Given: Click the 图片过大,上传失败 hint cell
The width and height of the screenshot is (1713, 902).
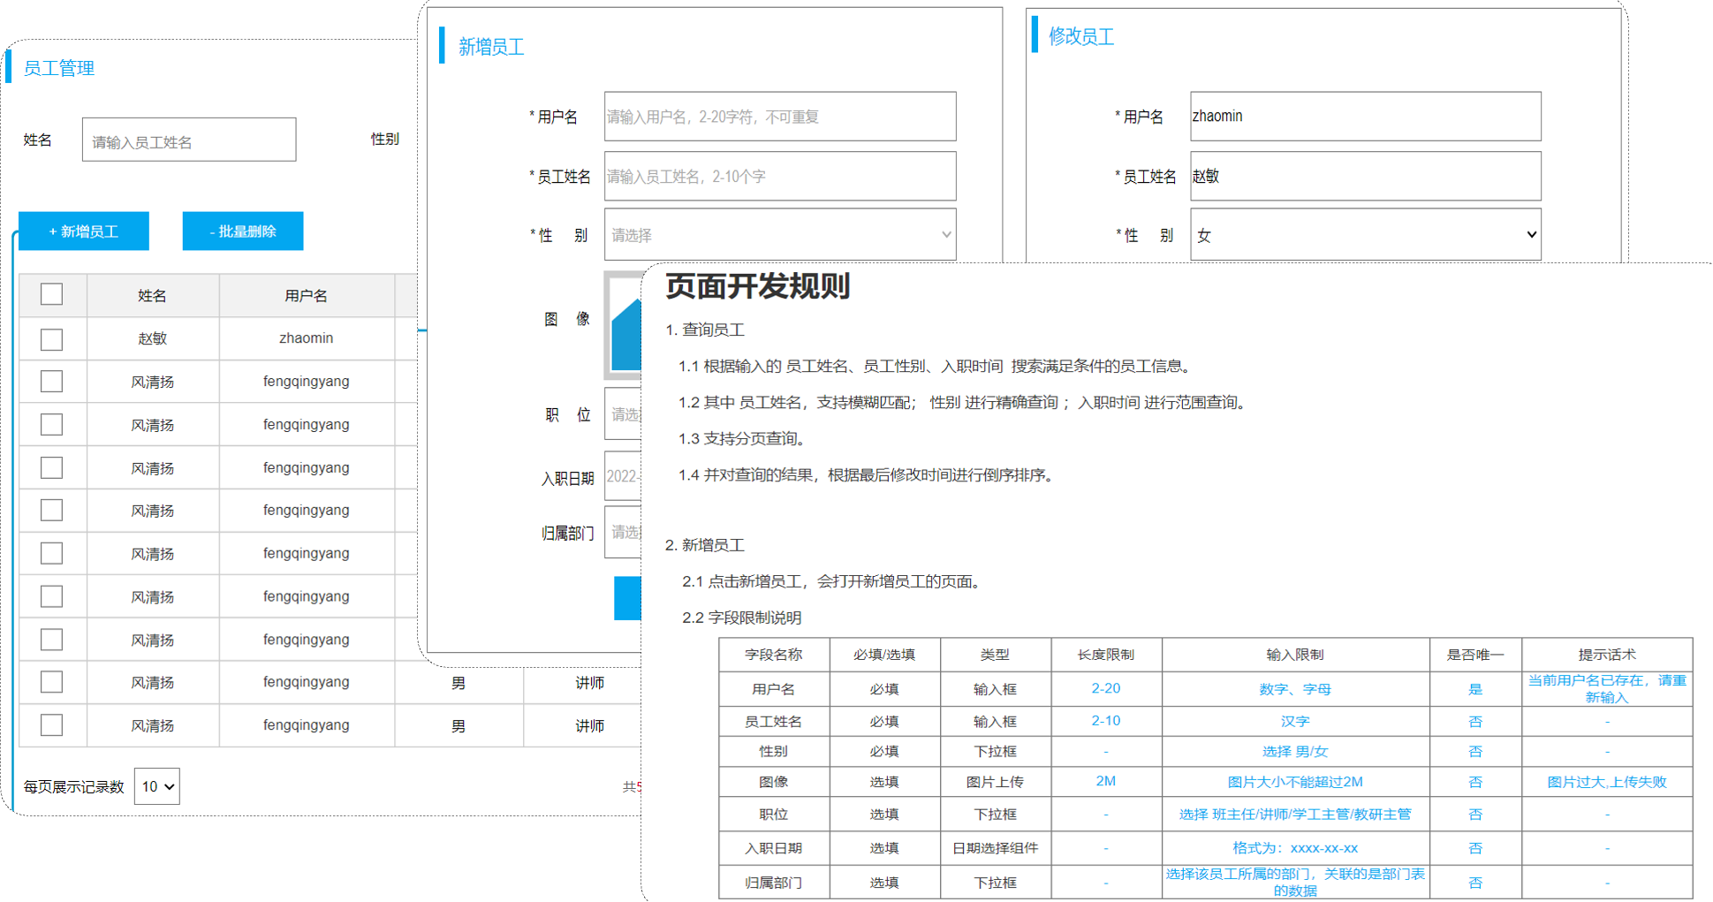Looking at the screenshot, I should (x=1607, y=781).
